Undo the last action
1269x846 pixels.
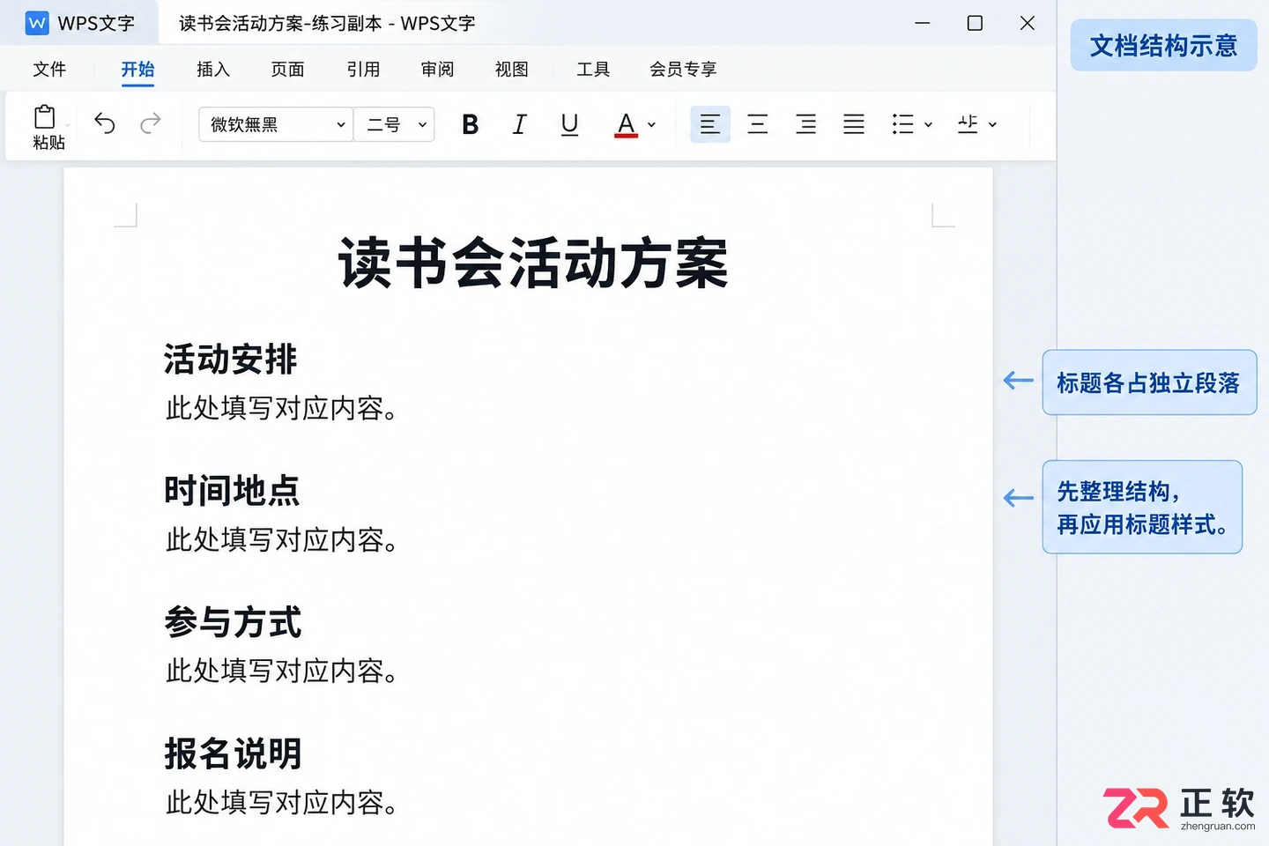point(104,123)
